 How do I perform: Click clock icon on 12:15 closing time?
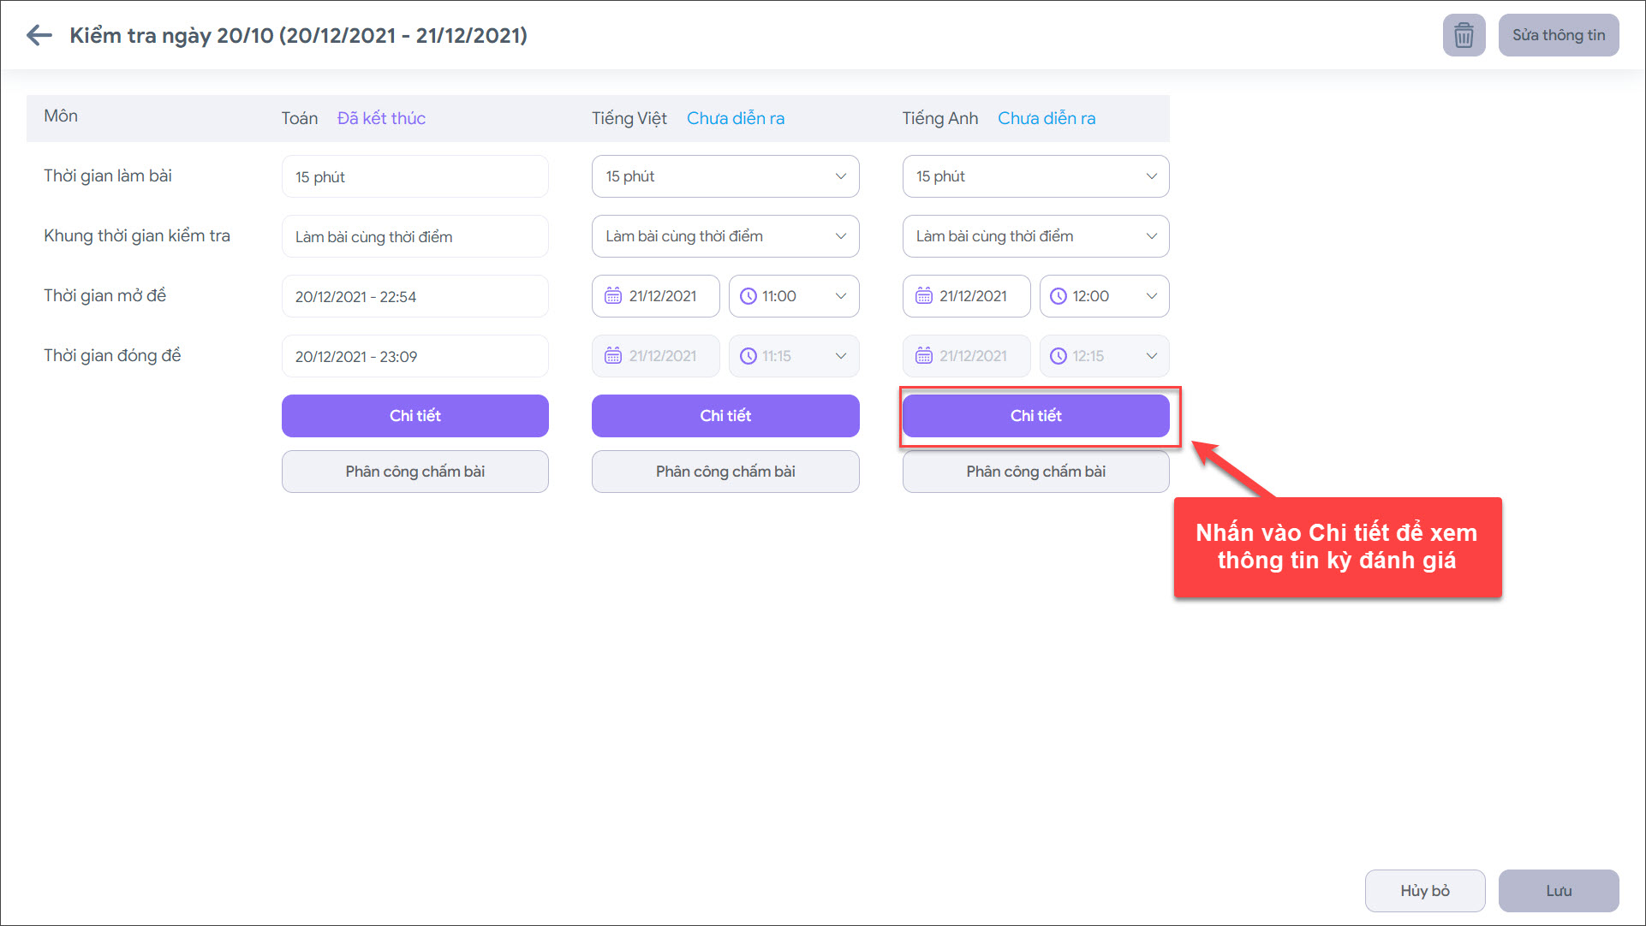click(x=1059, y=356)
